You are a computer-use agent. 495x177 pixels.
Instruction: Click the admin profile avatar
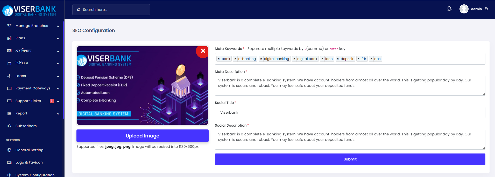pos(464,9)
